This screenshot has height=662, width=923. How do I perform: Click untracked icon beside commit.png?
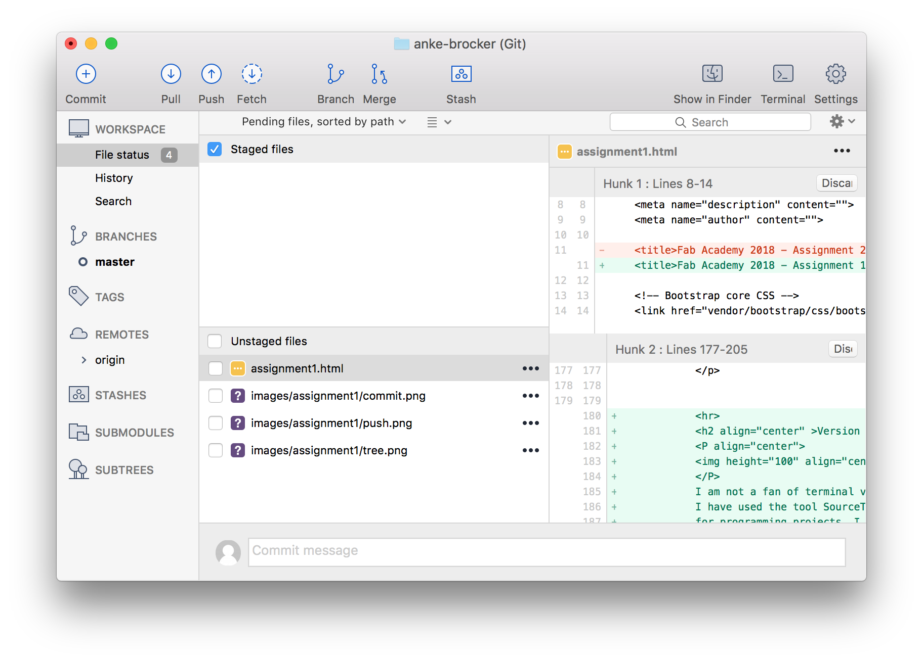(x=237, y=396)
